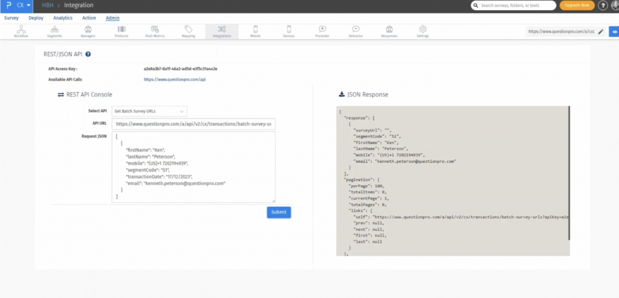Open the Responses section

point(389,31)
